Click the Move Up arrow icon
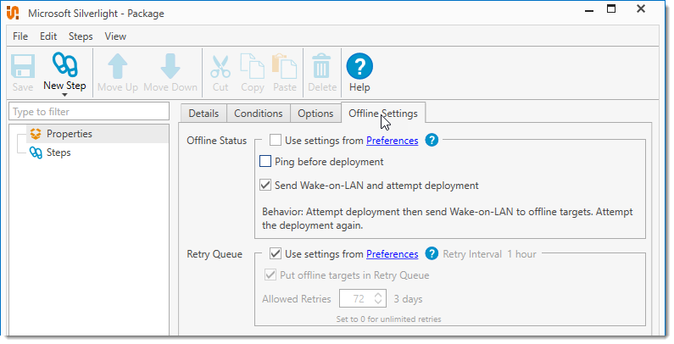Image resolution: width=674 pixels, height=344 pixels. point(117,67)
